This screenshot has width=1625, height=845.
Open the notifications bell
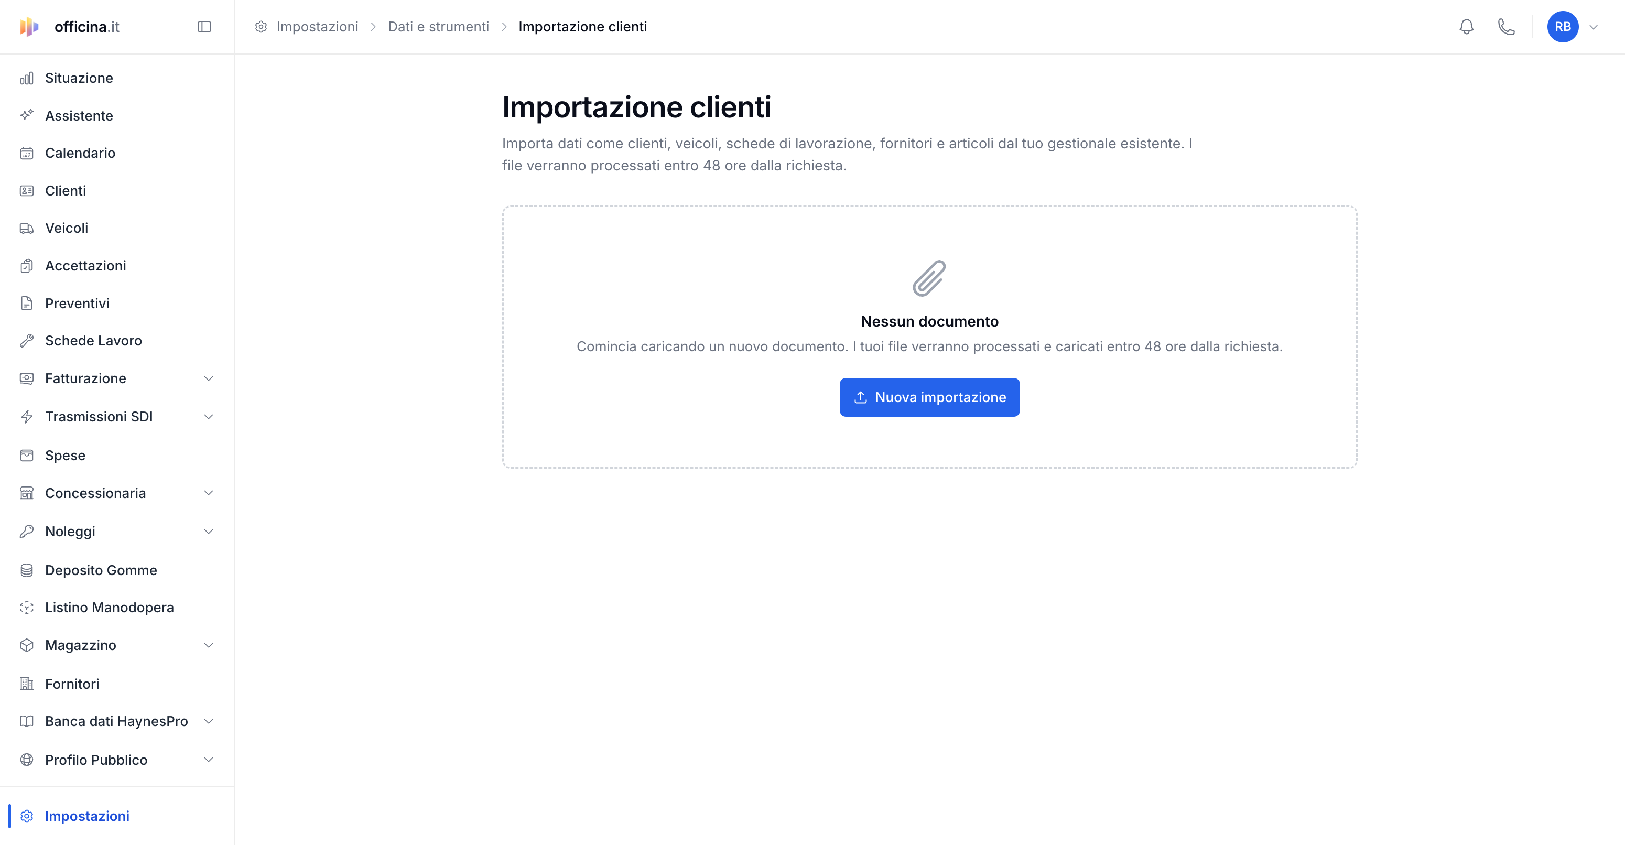(1466, 27)
